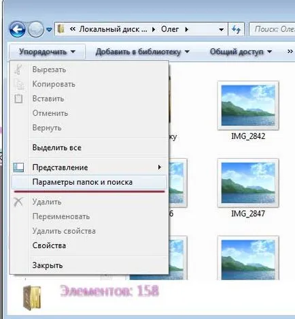Image resolution: width=295 pixels, height=319 pixels.
Task: Open the recent pages dropdown arrow
Action: point(49,29)
